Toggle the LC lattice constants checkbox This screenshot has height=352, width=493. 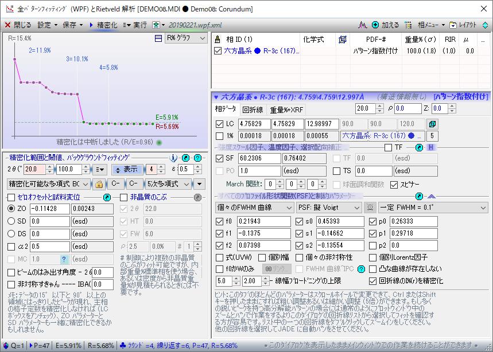(x=219, y=124)
